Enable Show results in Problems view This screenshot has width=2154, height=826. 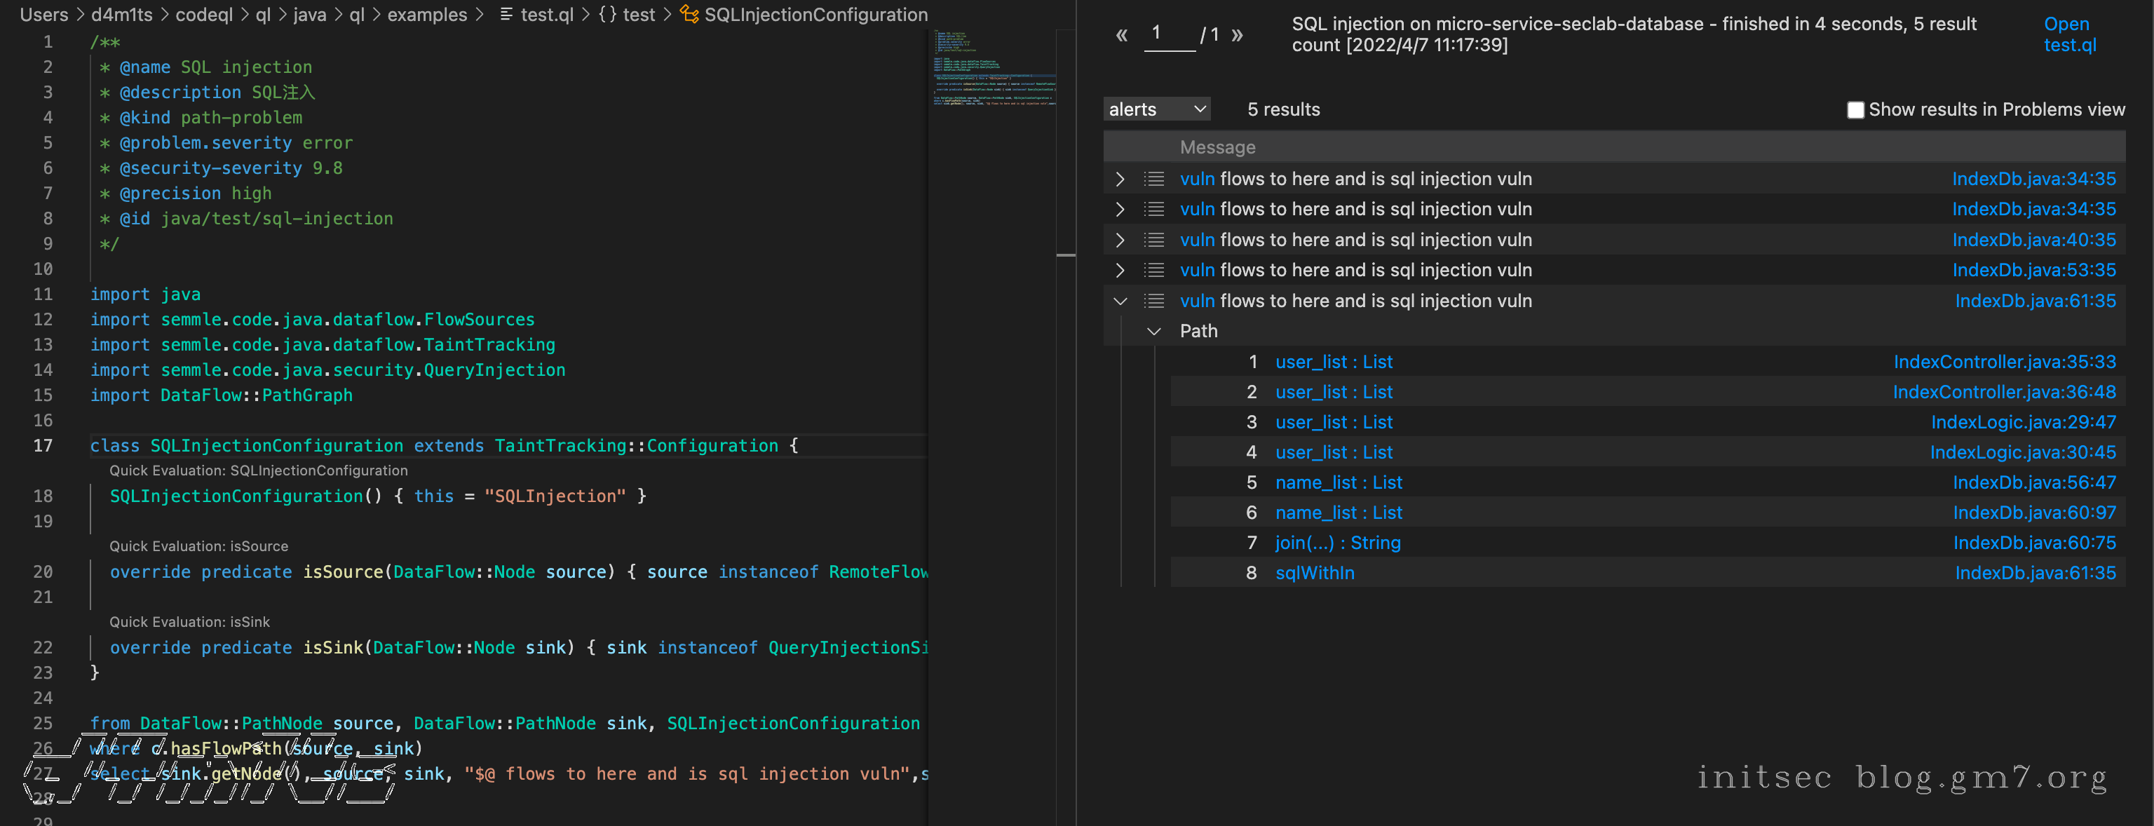(x=1855, y=110)
